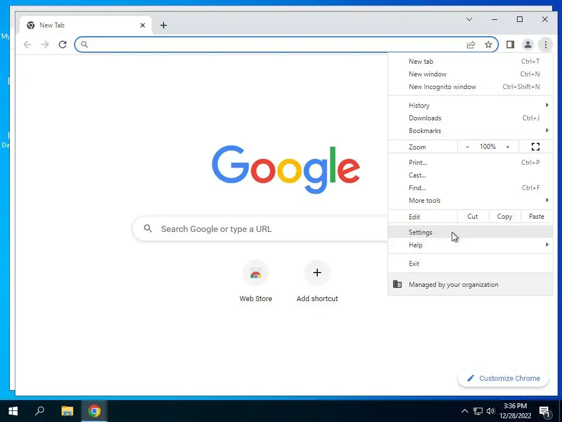Select New window from the menu
Screen dimensions: 562x422
470,74
